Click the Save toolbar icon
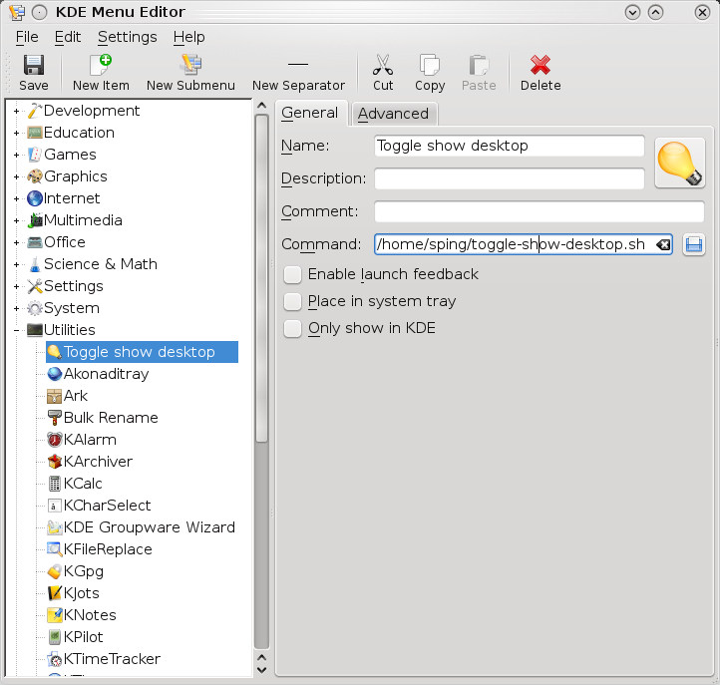Screen dimensions: 720x685 point(33,73)
